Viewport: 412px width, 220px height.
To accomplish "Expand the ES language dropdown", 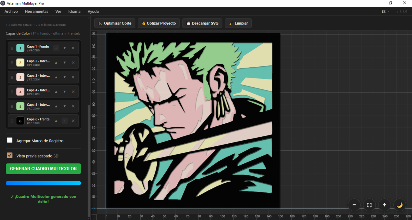I will [385, 12].
